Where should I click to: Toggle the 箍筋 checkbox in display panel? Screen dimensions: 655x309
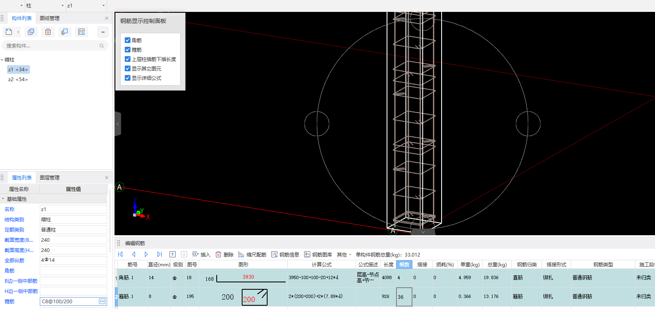point(128,50)
